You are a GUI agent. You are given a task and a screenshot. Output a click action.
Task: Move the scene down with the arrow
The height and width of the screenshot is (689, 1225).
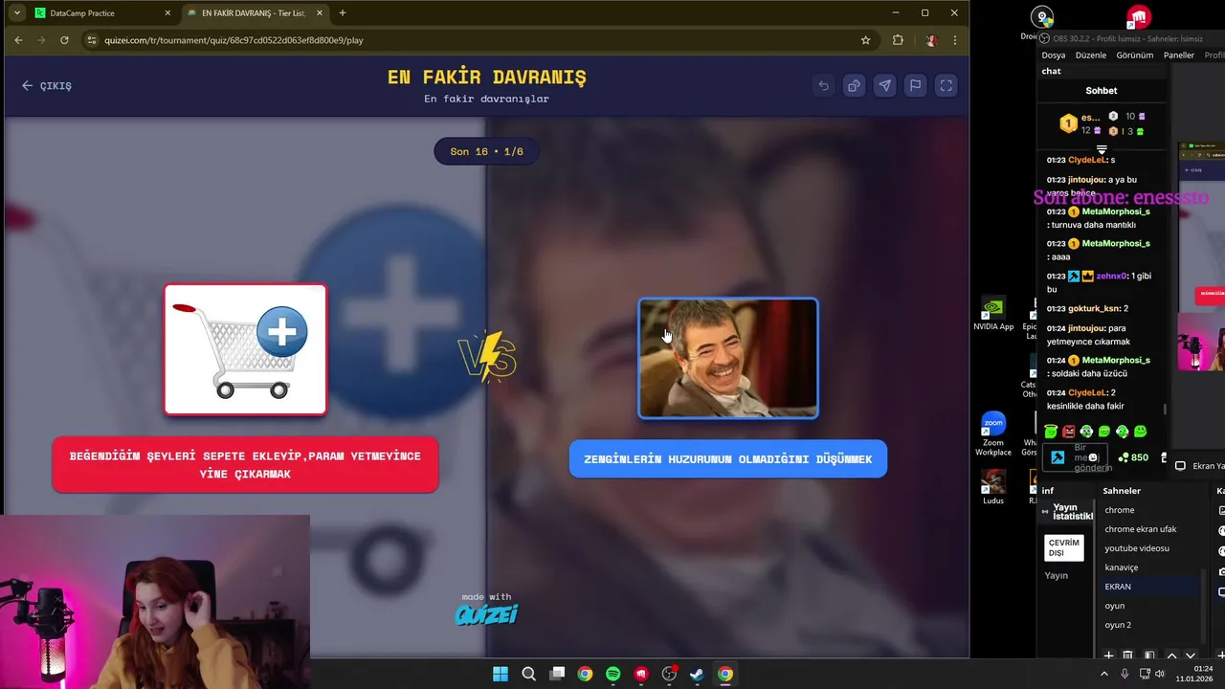click(1191, 656)
